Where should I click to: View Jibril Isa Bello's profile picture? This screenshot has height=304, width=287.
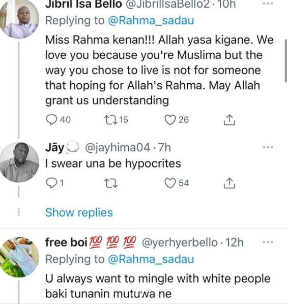tap(19, 19)
